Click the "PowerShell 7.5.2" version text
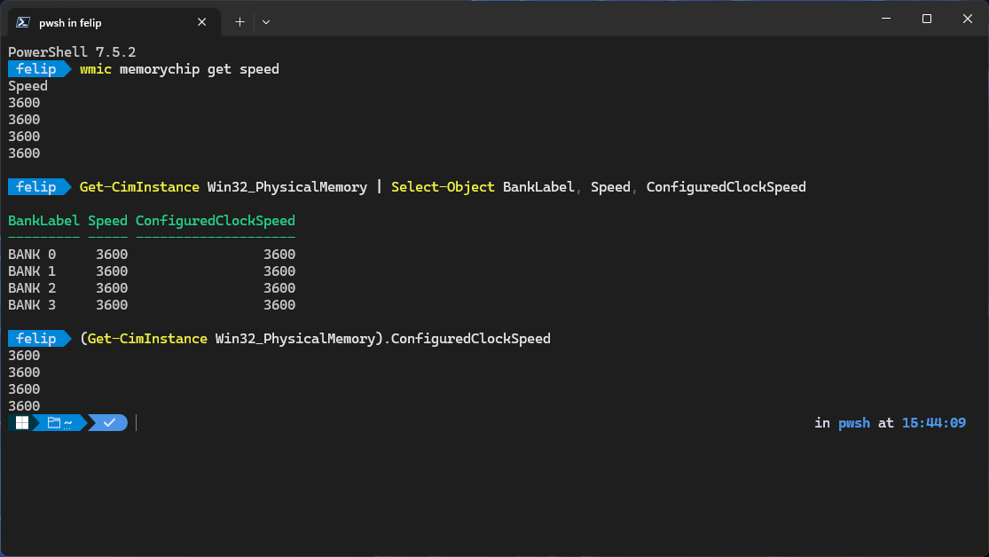989x557 pixels. coord(72,52)
